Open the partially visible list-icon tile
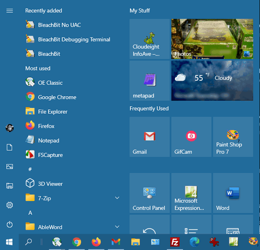This screenshot has height=250, width=260. tap(191, 224)
